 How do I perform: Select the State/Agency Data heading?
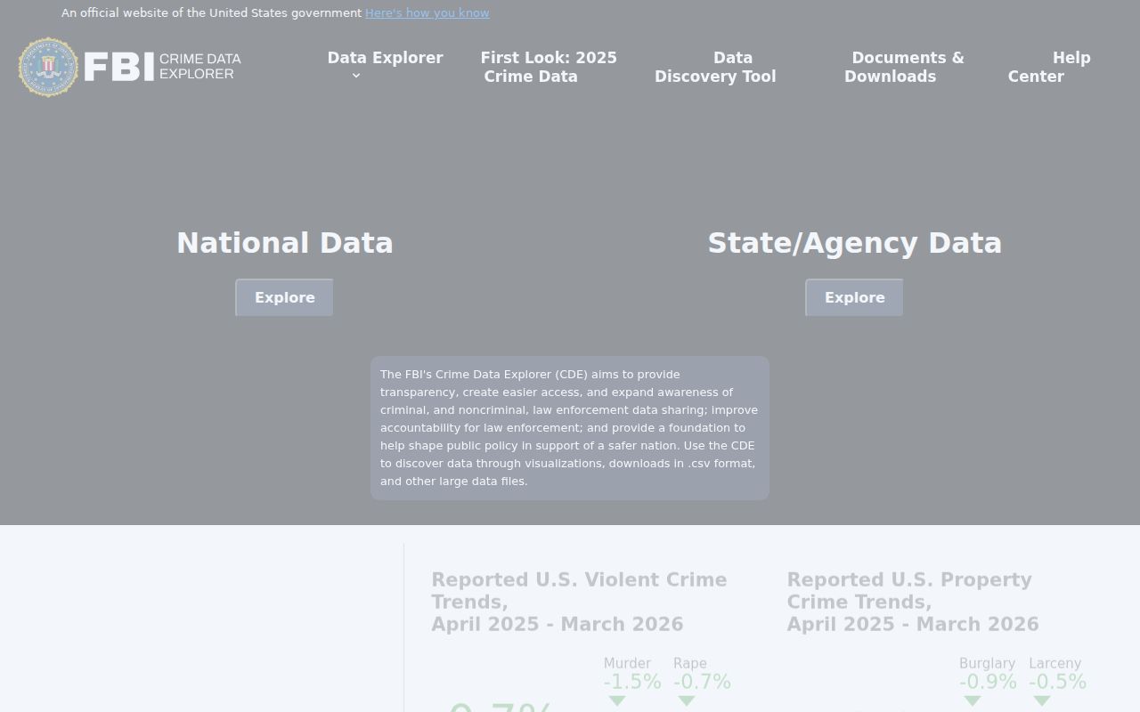[x=855, y=243]
